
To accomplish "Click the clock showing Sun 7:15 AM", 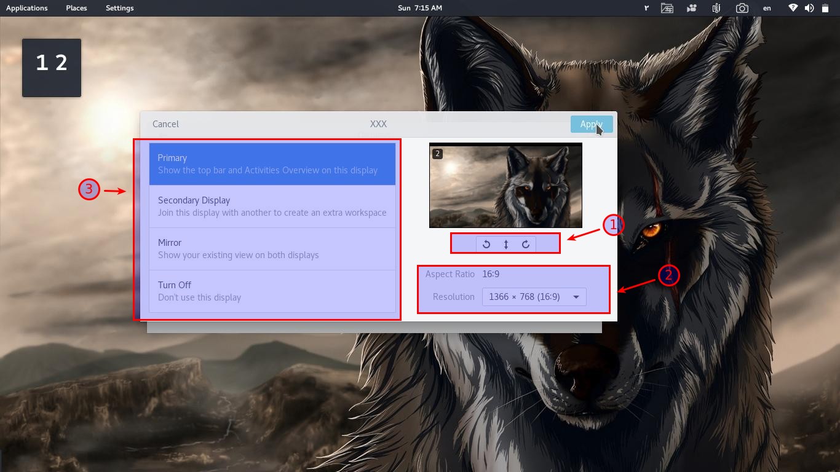I will [420, 8].
